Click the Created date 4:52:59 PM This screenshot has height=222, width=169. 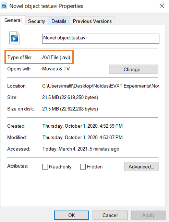[x=83, y=126]
